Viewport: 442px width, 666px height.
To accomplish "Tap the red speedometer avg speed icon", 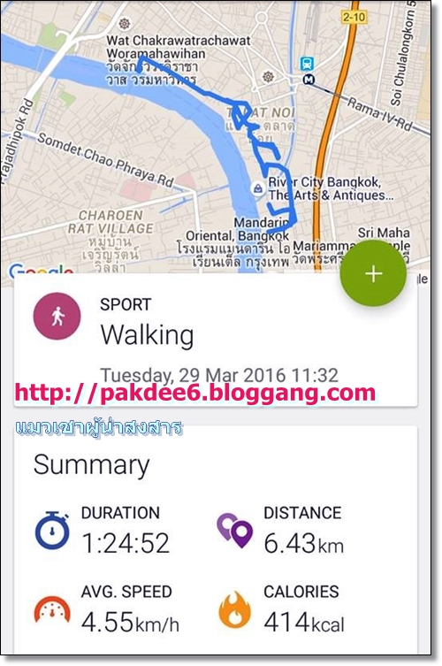I will point(52,610).
